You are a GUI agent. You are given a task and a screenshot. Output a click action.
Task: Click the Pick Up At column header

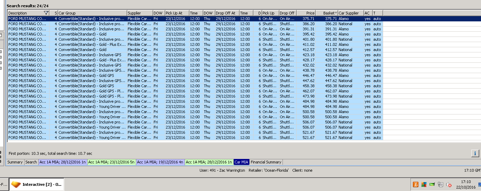tap(176, 13)
